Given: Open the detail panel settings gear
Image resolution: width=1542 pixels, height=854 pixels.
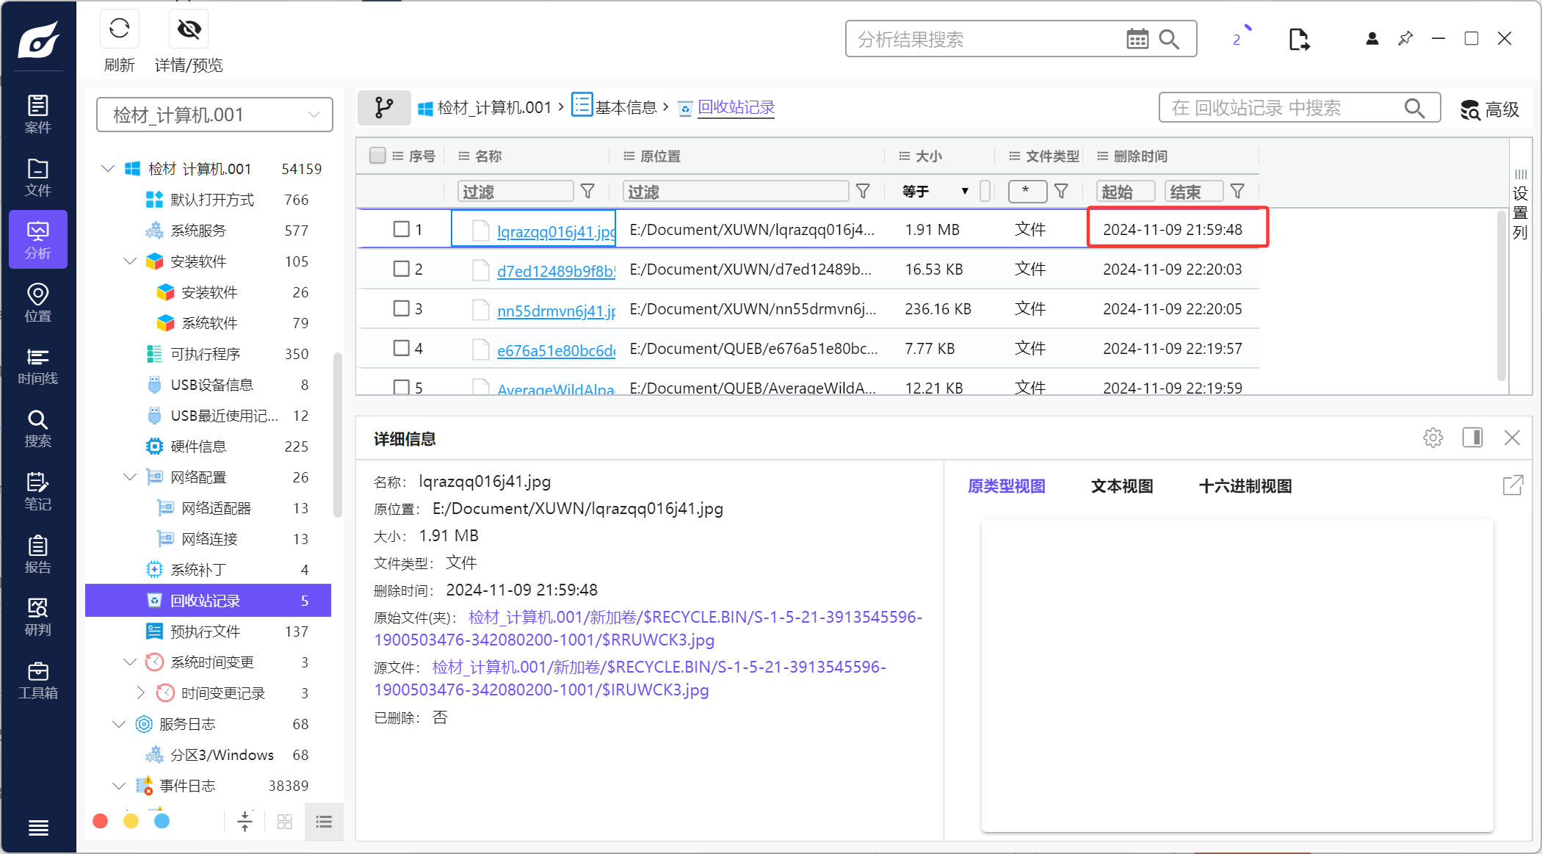Looking at the screenshot, I should [x=1433, y=438].
